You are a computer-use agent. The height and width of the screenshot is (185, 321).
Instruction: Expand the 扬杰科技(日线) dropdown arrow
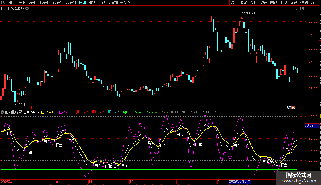pos(27,9)
